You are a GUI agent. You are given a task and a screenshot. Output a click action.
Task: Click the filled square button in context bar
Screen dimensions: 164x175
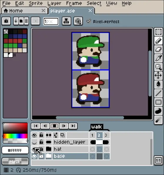coord(21,21)
